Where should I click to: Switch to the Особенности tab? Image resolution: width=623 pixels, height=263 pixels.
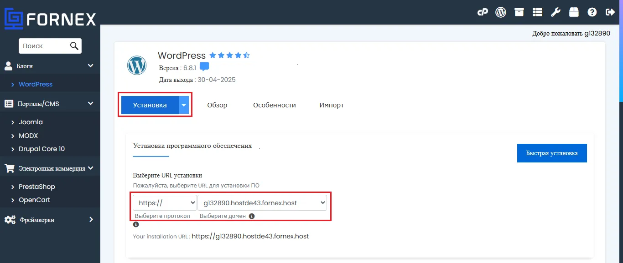coord(275,105)
